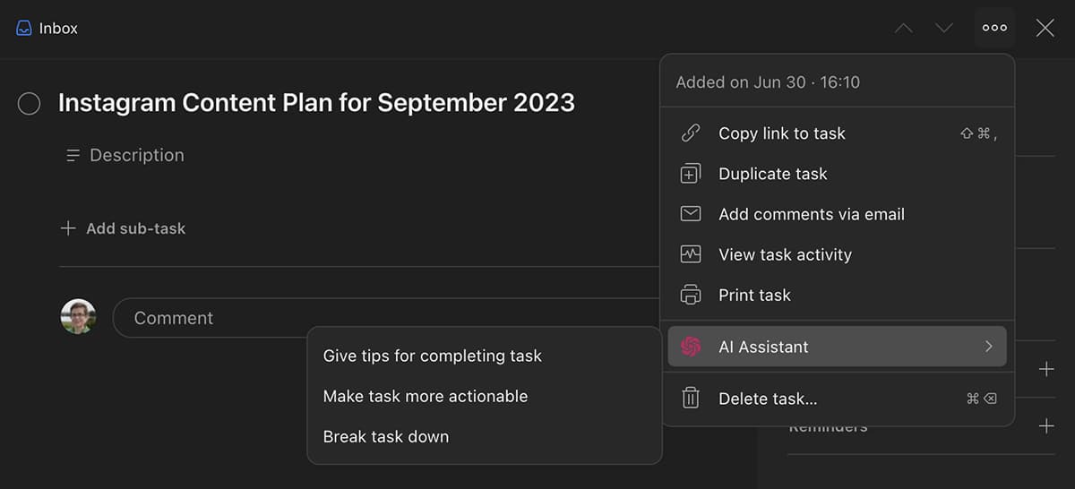Click the trash can delete icon
The image size is (1075, 489).
(691, 399)
